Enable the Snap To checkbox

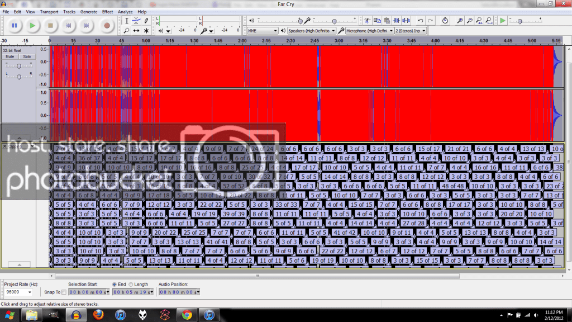click(64, 292)
